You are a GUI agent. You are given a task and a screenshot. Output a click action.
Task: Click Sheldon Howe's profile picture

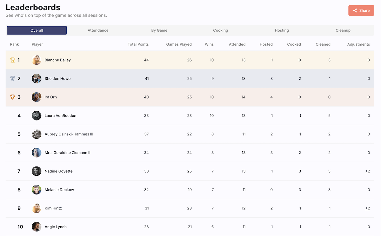pyautogui.click(x=37, y=79)
